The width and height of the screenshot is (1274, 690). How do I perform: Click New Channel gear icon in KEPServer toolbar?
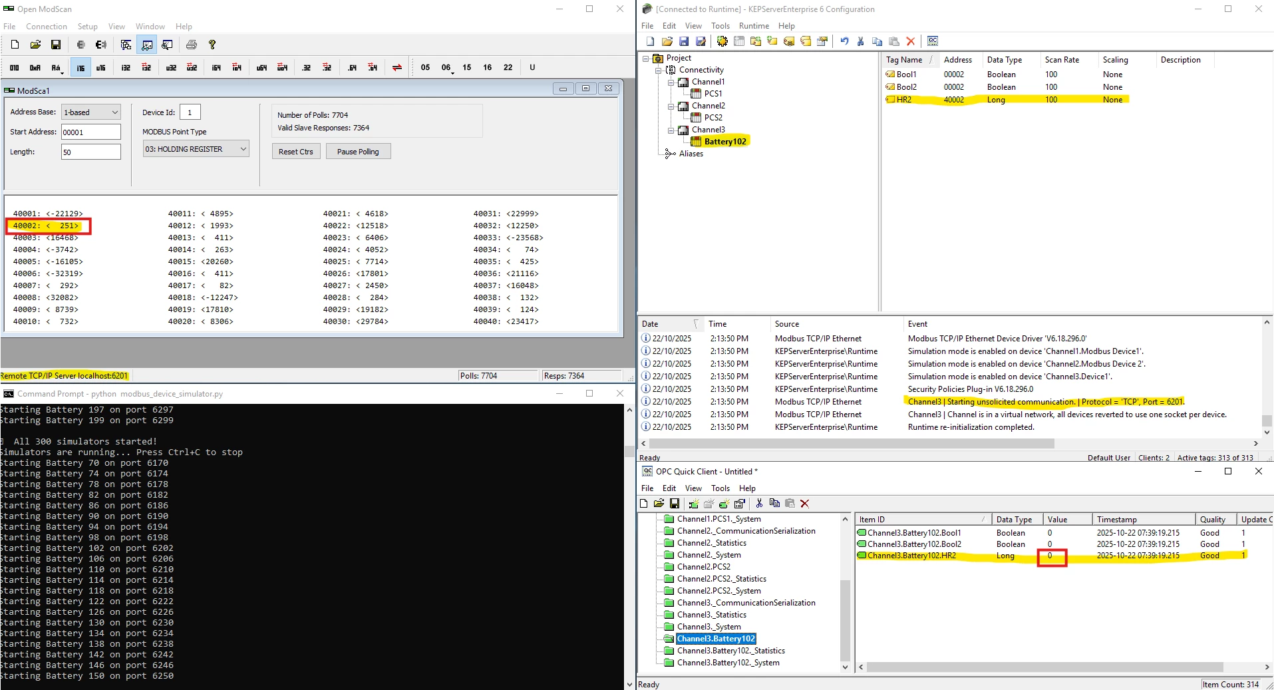point(722,41)
